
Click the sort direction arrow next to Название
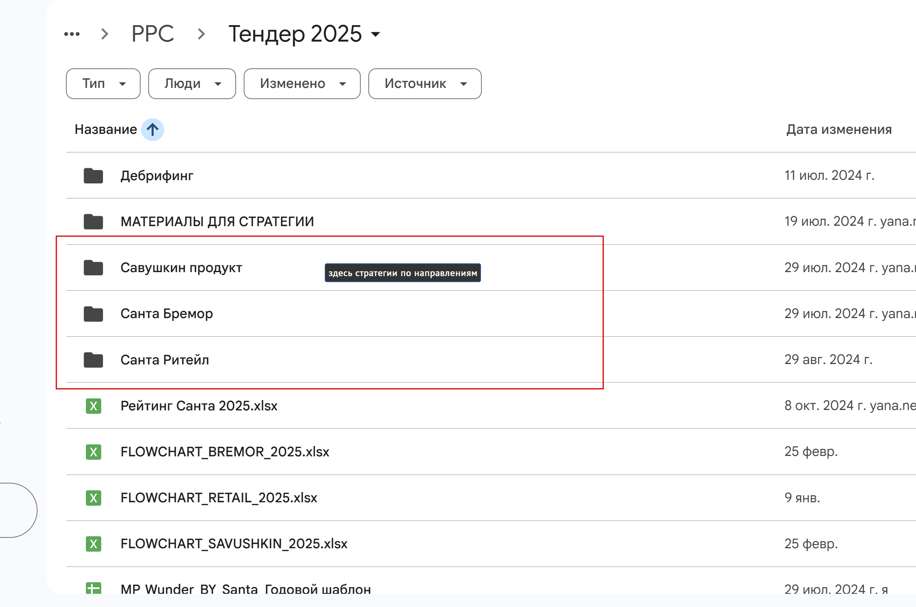pyautogui.click(x=153, y=129)
